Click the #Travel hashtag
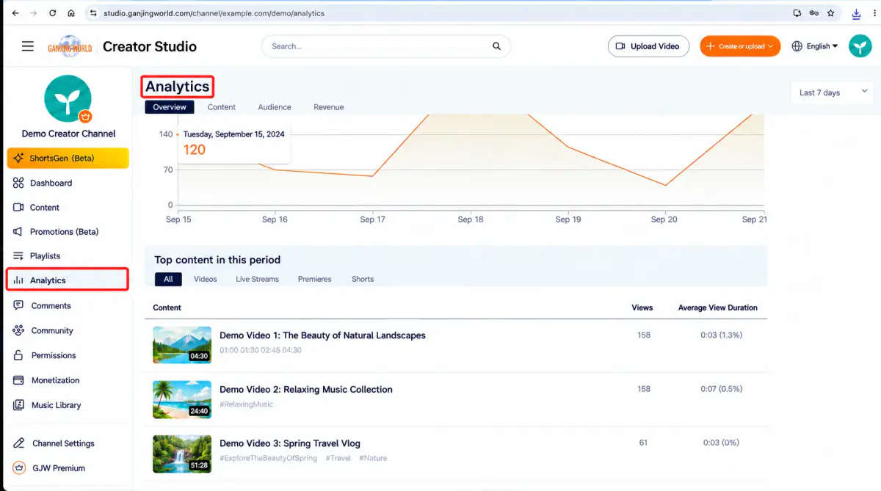This screenshot has width=881, height=491. pos(338,458)
